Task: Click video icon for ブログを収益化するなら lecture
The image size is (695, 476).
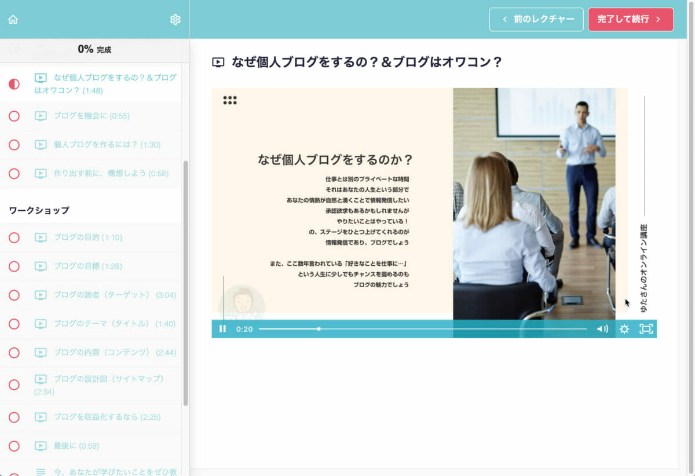Action: (x=41, y=417)
